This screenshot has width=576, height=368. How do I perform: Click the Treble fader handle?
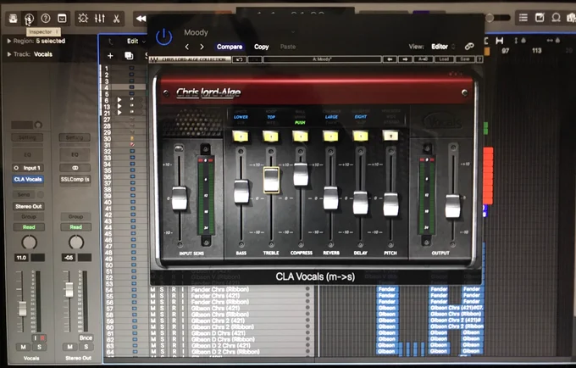click(x=271, y=180)
